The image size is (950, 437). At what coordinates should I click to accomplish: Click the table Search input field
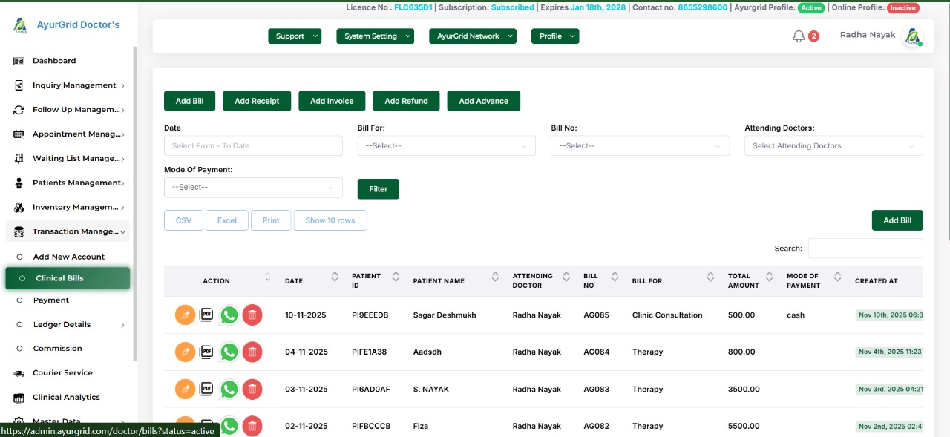(865, 248)
